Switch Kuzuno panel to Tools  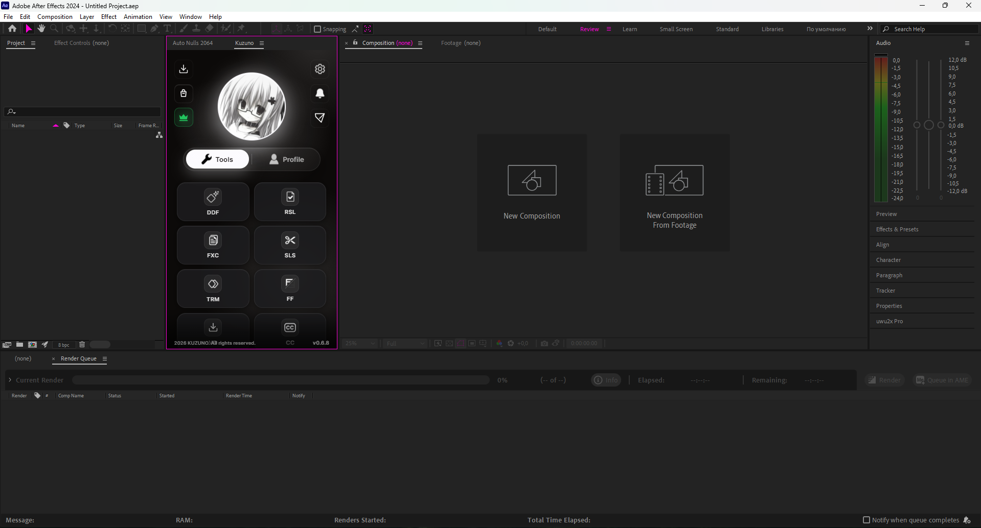click(218, 159)
